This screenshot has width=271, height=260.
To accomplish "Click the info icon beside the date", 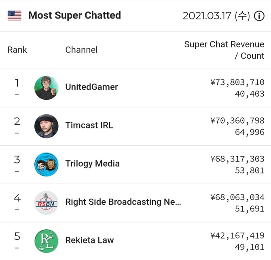I will click(259, 16).
